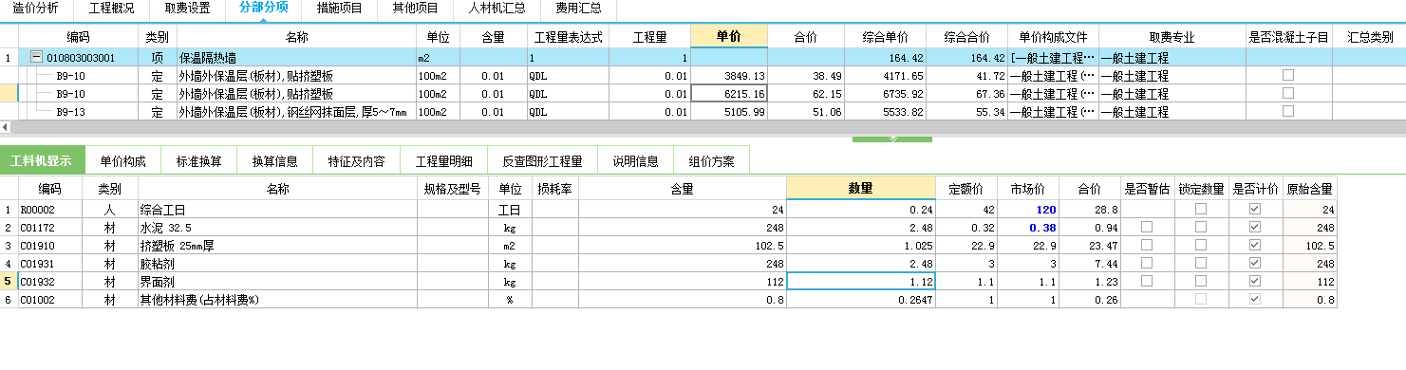Go to the 措施项目 tab
1406x370 pixels.
click(x=340, y=8)
